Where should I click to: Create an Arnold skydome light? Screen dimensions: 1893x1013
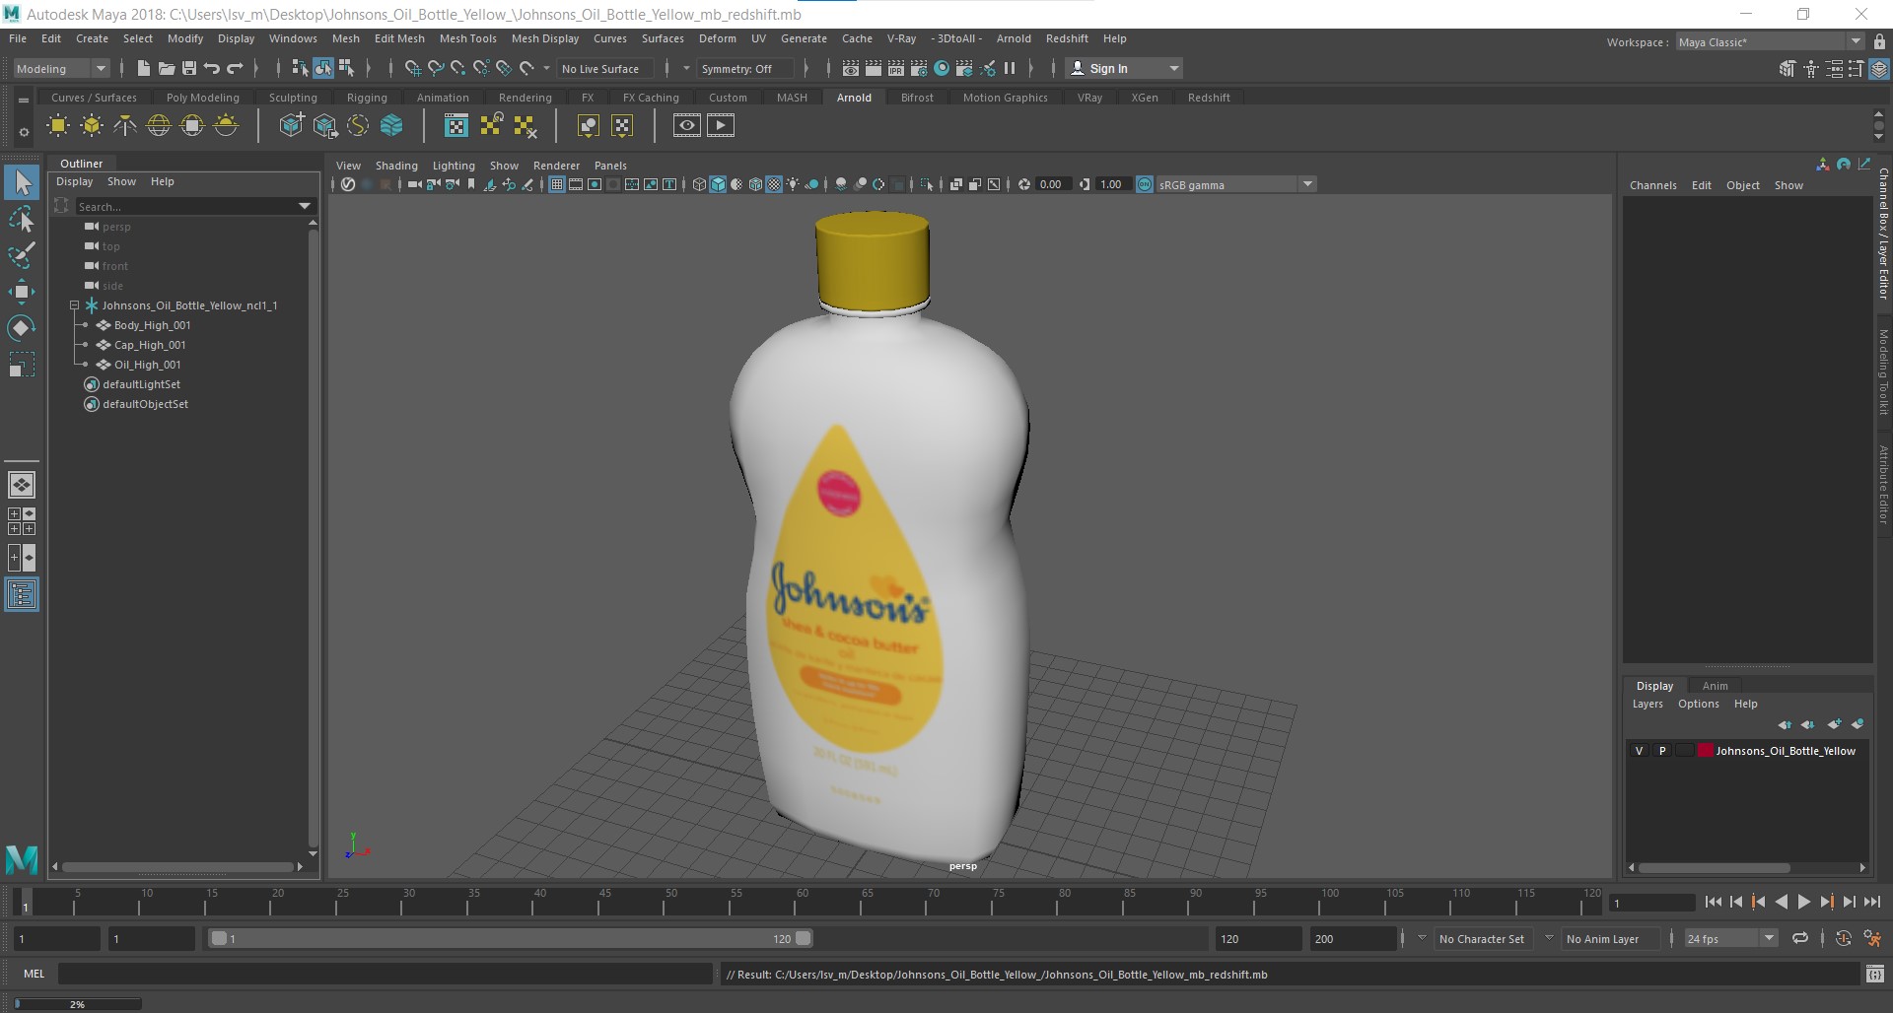tap(159, 125)
